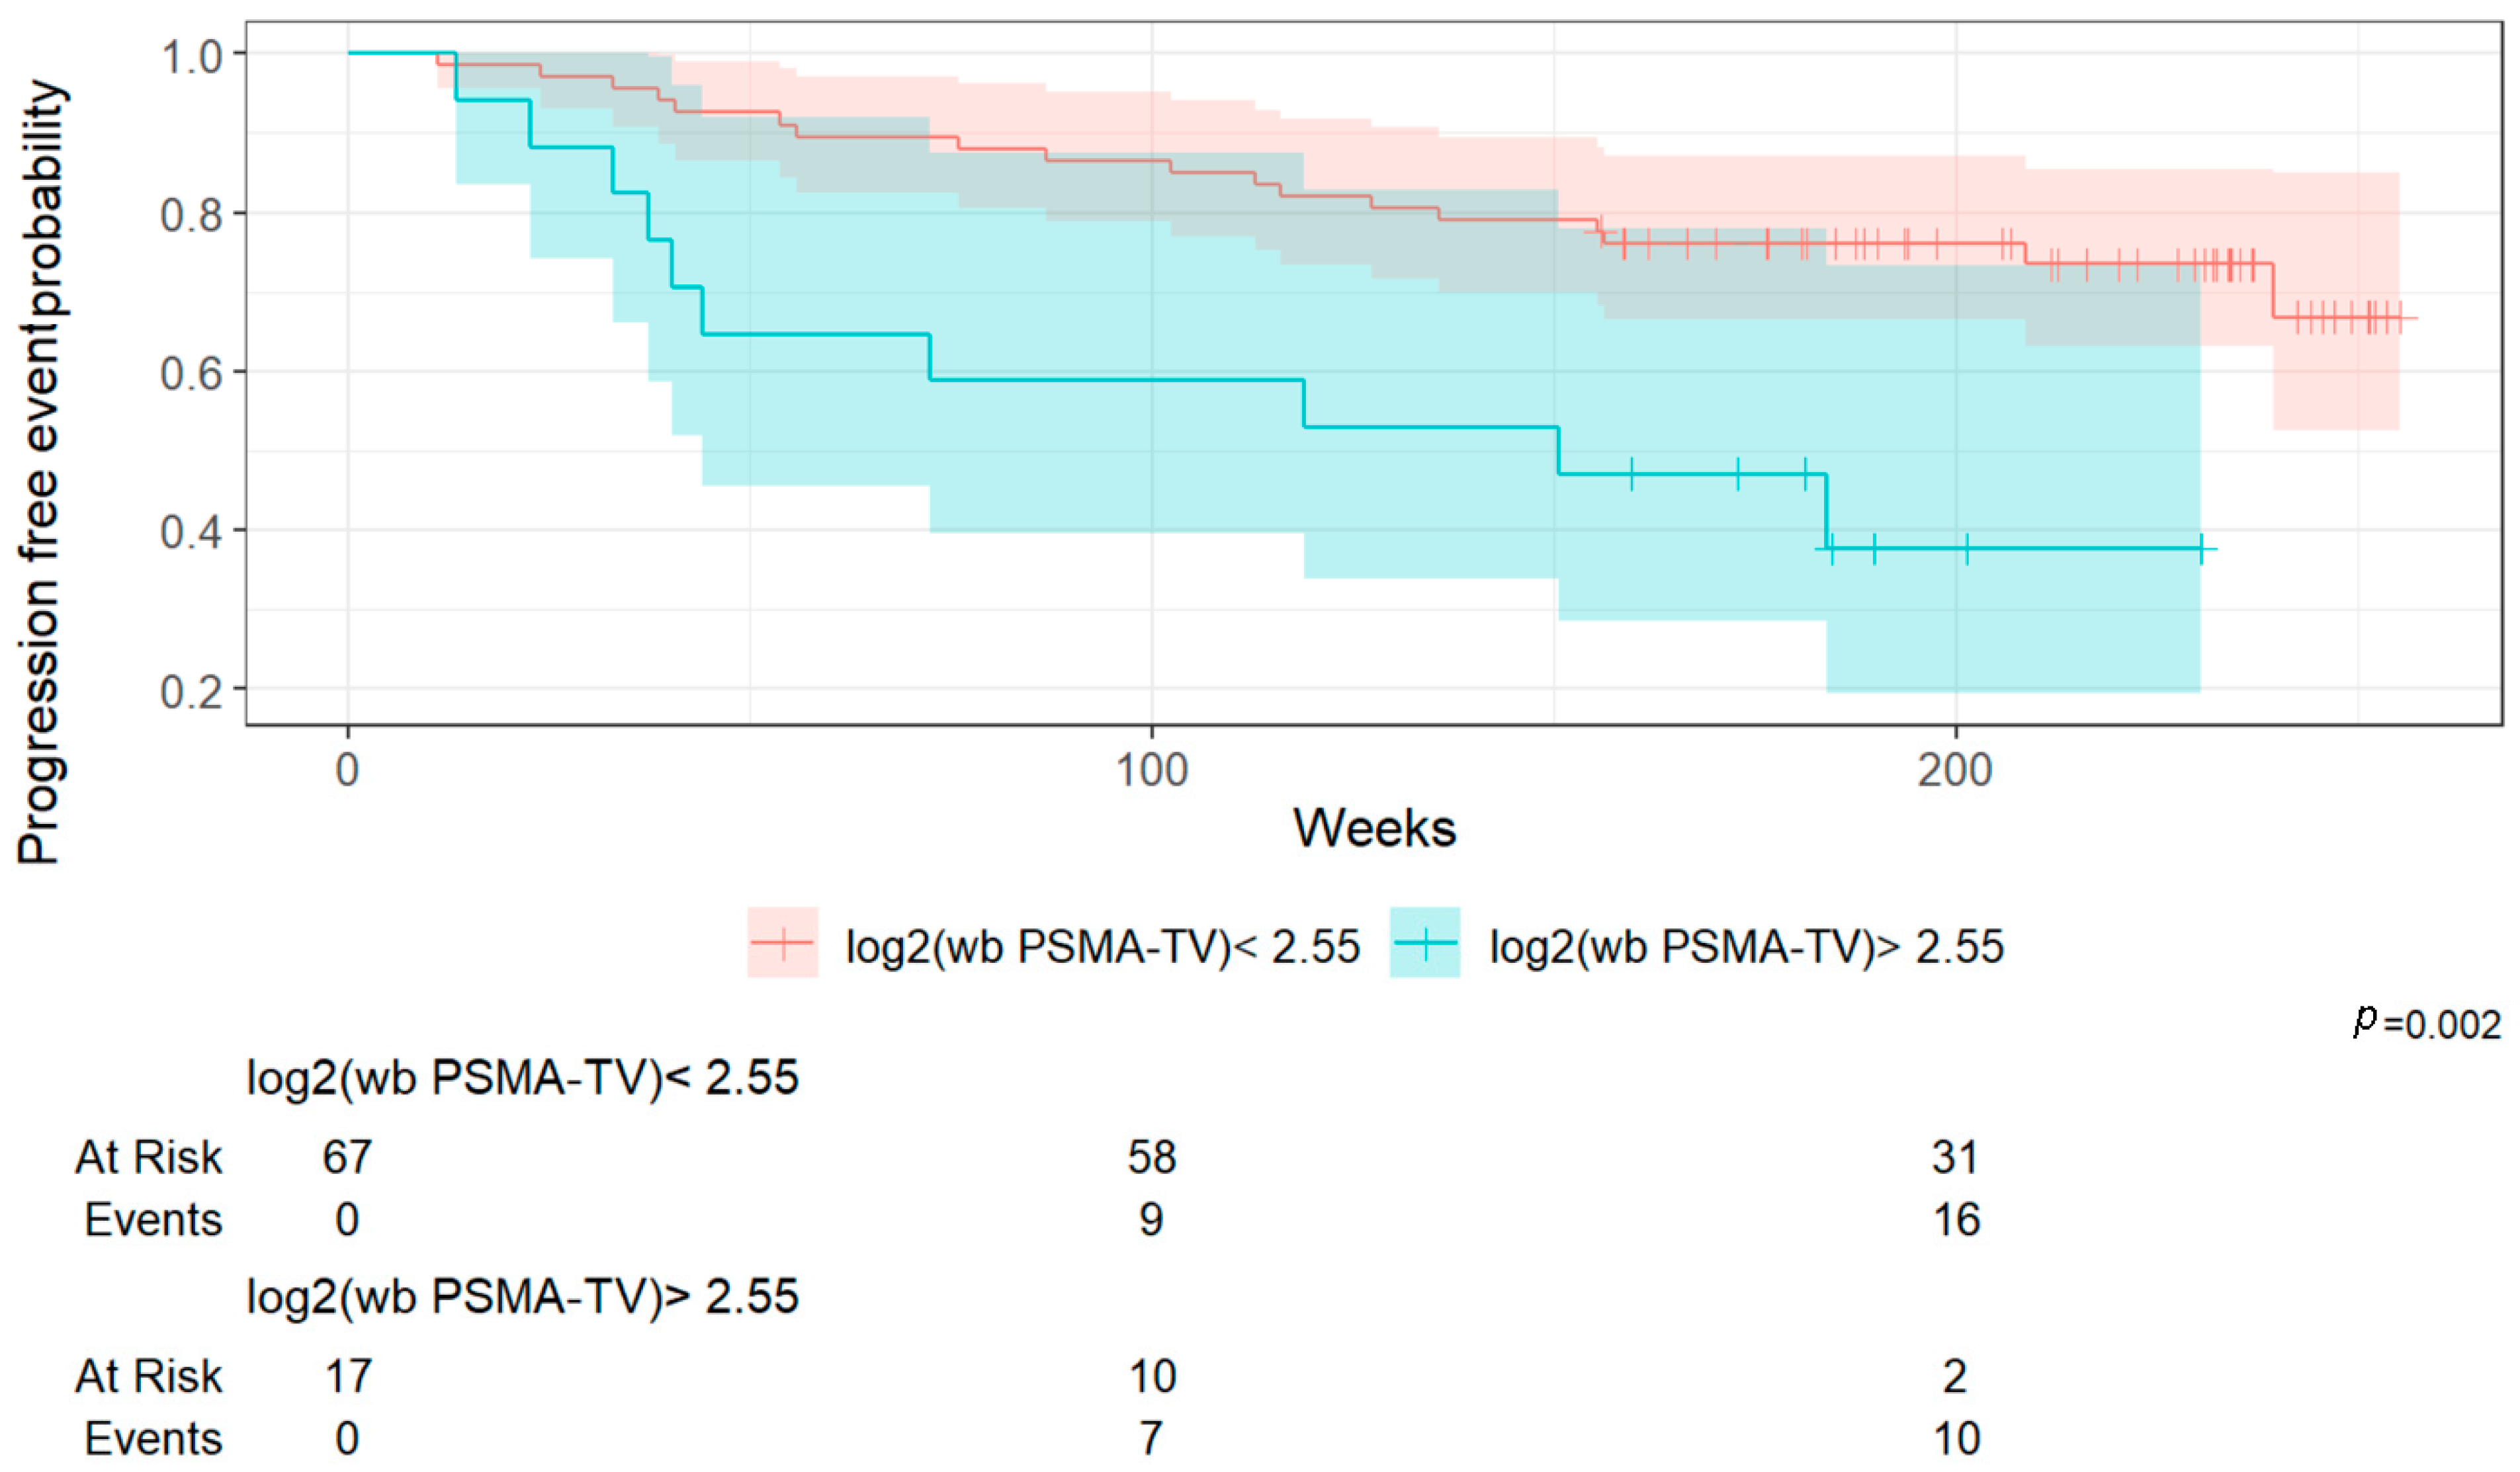Click the At Risk value 58 in the table

[x=1151, y=1157]
